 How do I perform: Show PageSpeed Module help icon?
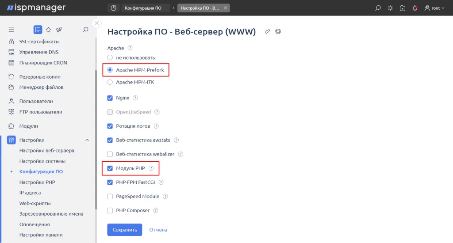pyautogui.click(x=165, y=196)
